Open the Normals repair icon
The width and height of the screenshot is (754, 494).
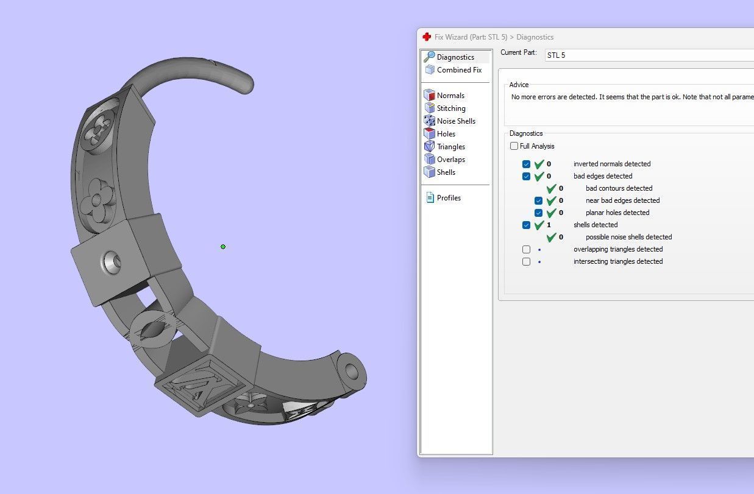[429, 95]
